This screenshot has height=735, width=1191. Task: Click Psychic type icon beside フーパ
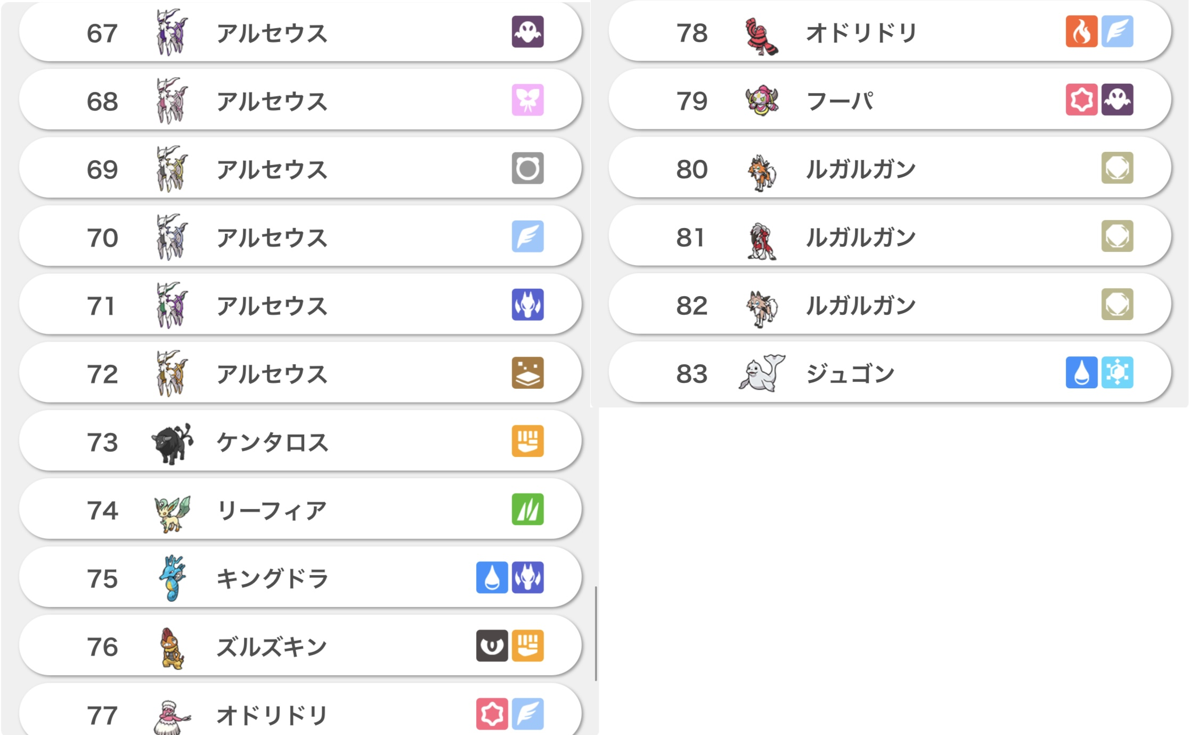click(x=1081, y=100)
